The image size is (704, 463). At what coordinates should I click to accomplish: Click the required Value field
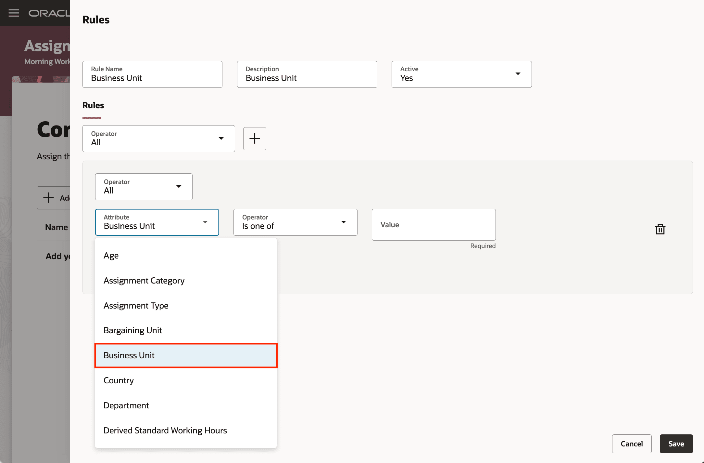click(433, 225)
